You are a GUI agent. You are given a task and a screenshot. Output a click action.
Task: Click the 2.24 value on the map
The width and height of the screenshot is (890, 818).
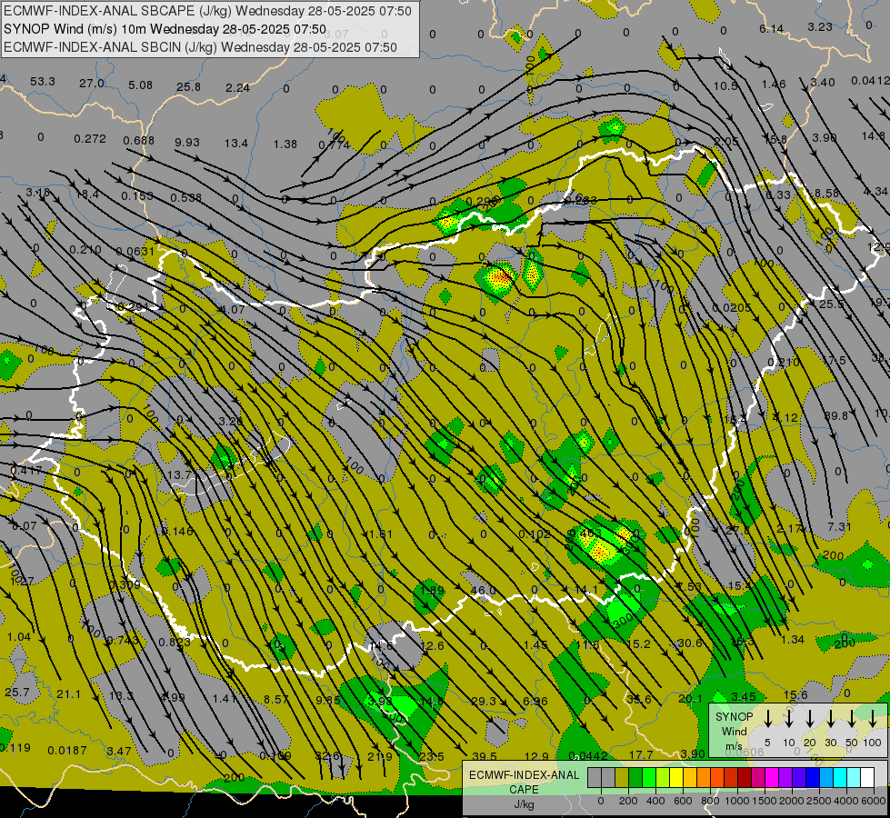click(237, 88)
